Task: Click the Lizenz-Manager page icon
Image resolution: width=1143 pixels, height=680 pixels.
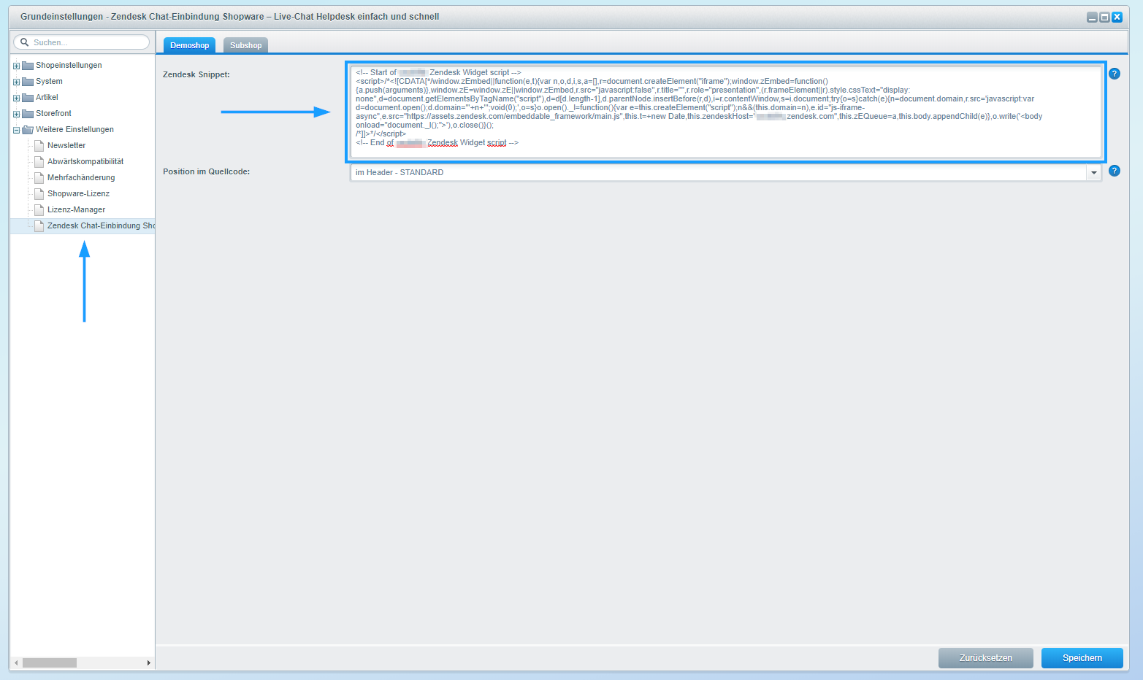Action: [39, 209]
